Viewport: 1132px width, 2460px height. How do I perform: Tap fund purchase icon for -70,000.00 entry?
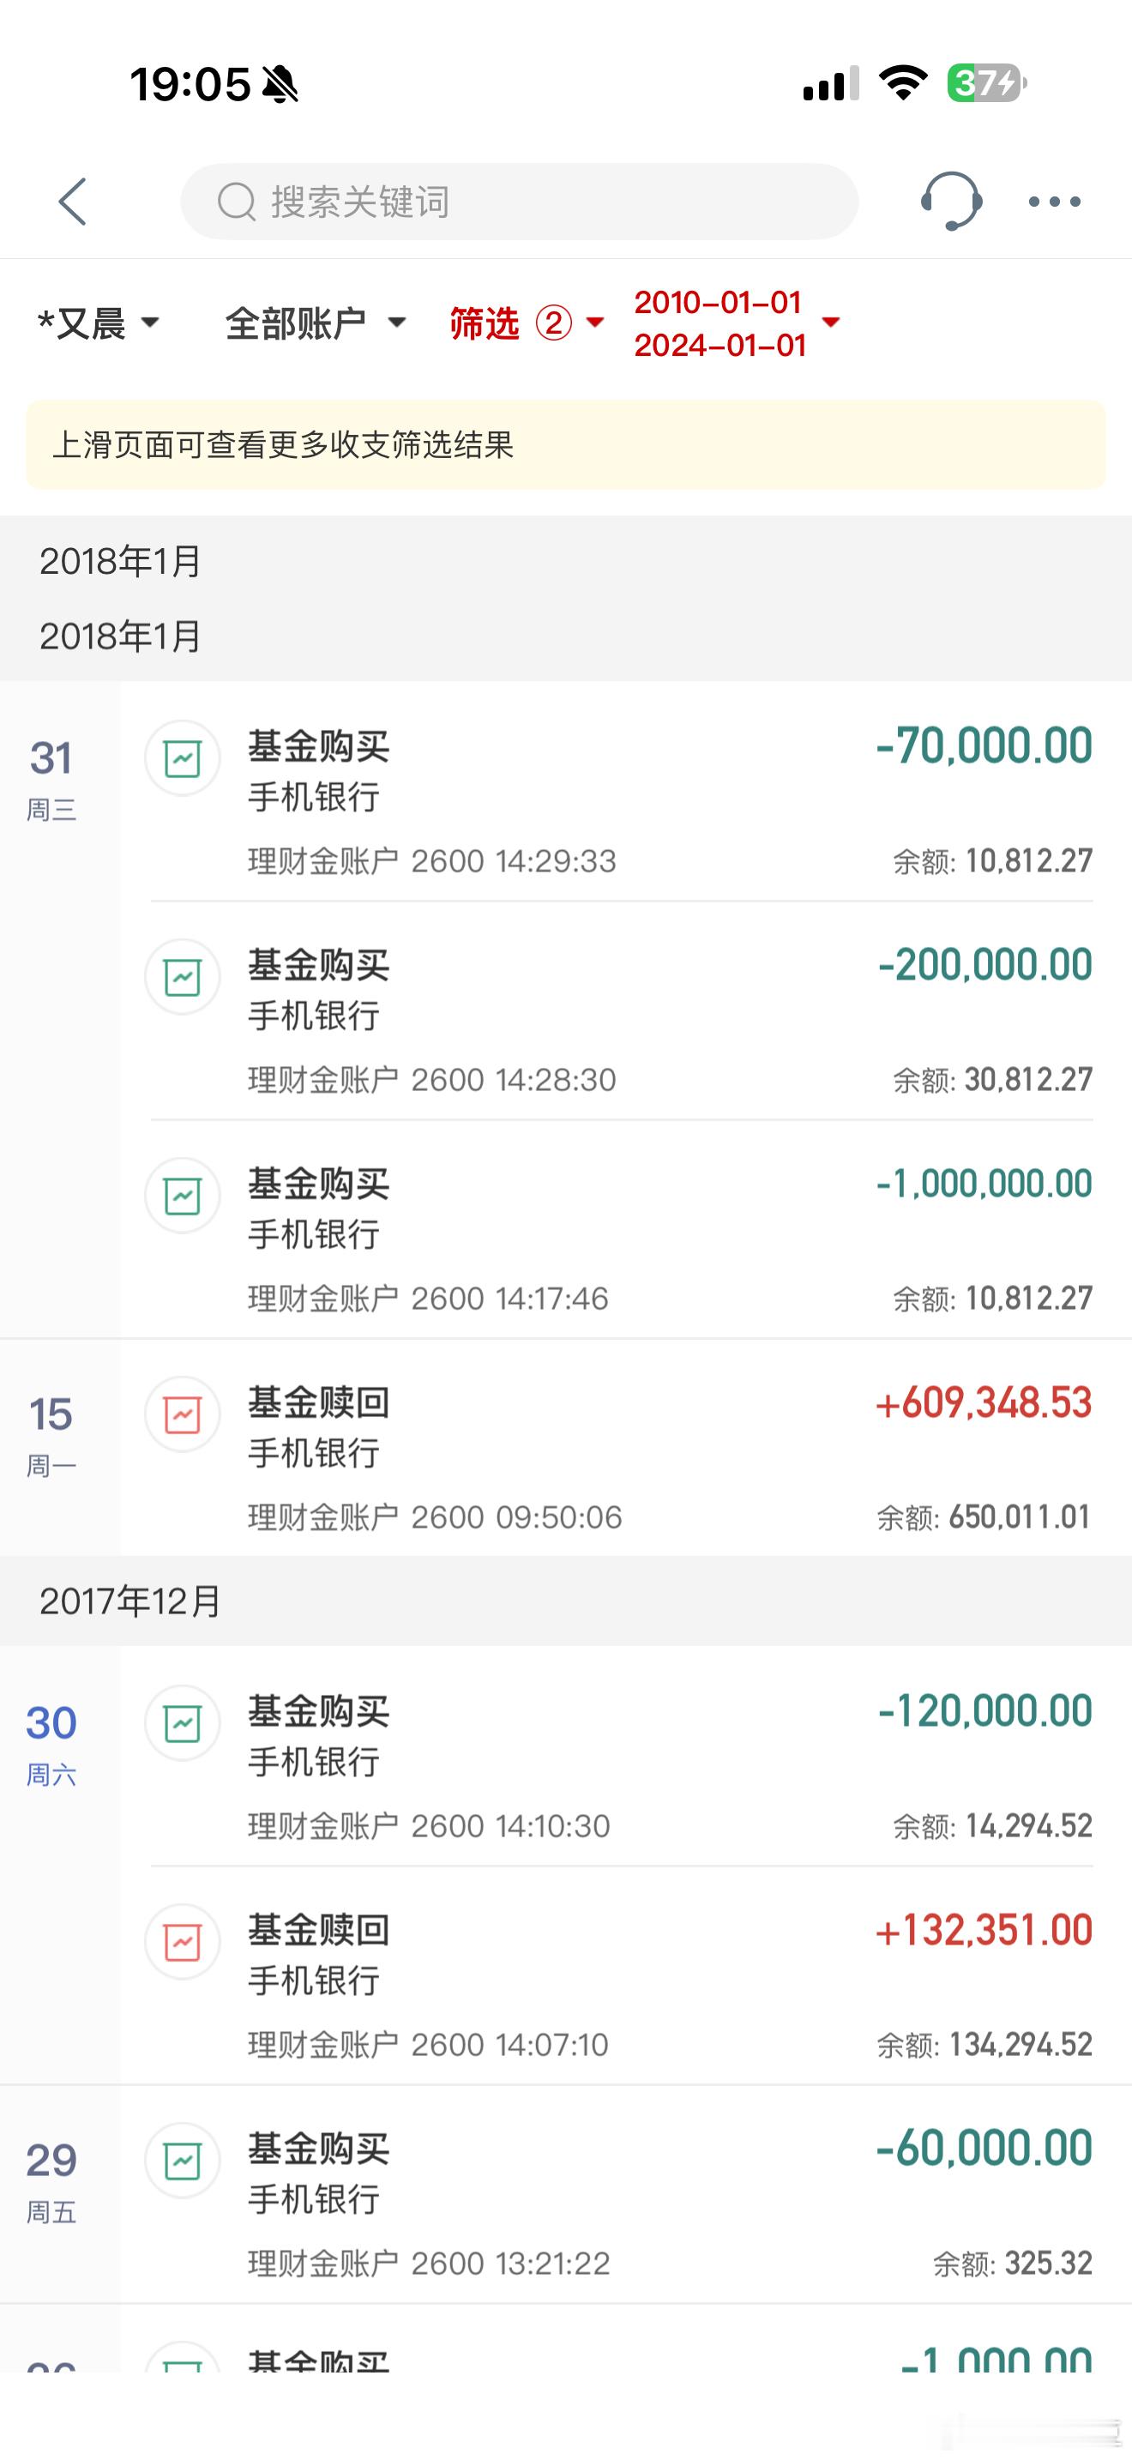point(183,758)
